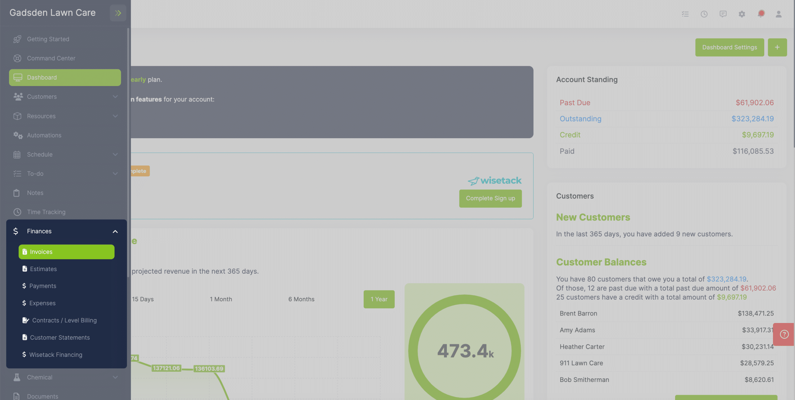Viewport: 795px width, 400px height.
Task: Click the Automations gears icon
Action: 18,135
